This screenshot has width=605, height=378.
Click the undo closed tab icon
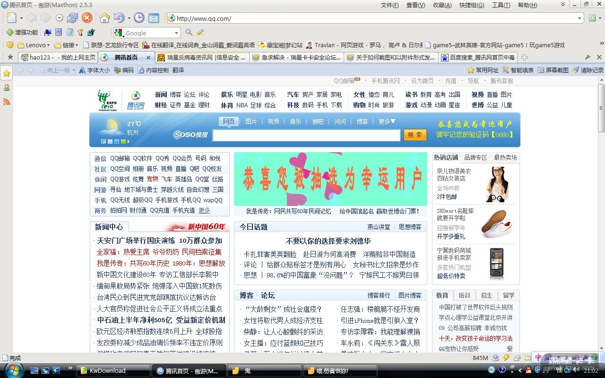click(119, 18)
